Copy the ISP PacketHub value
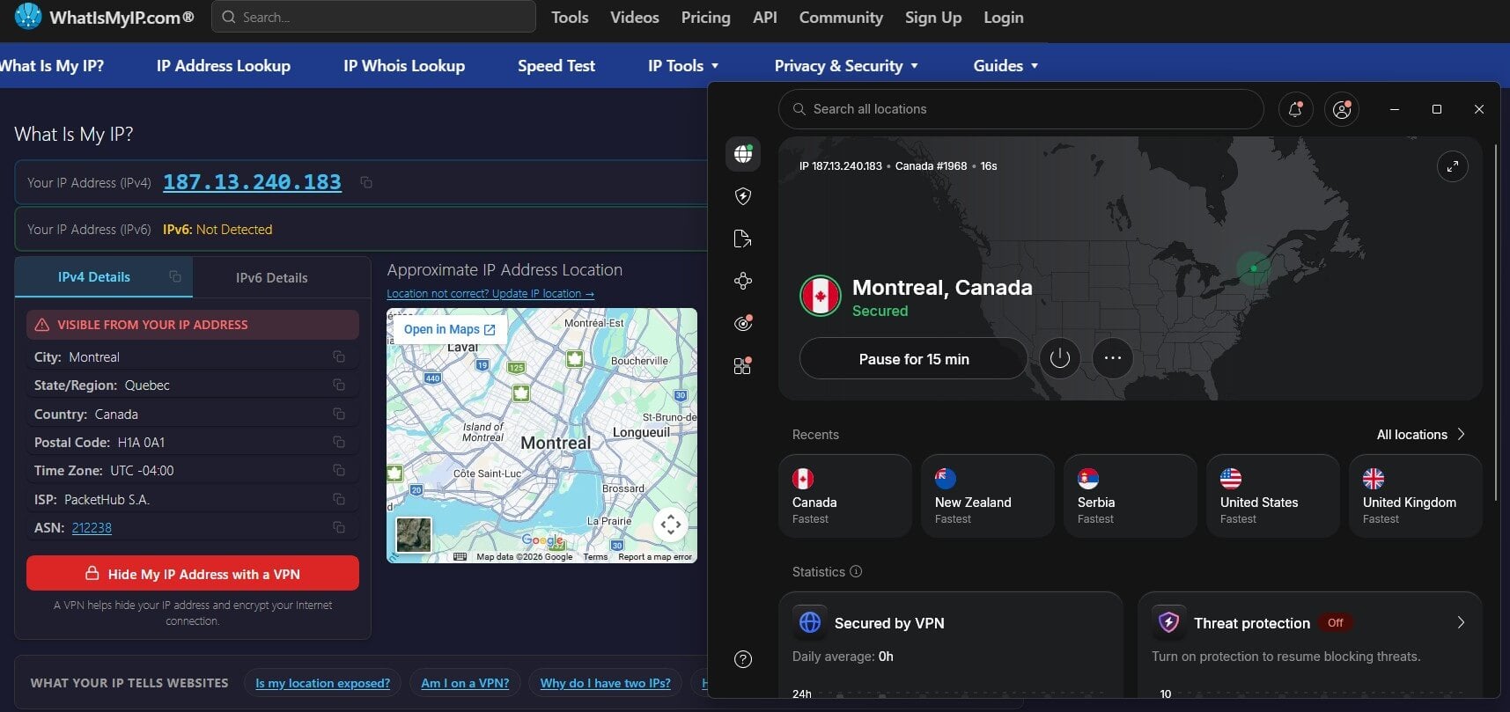Viewport: 1510px width, 712px height. click(x=339, y=499)
